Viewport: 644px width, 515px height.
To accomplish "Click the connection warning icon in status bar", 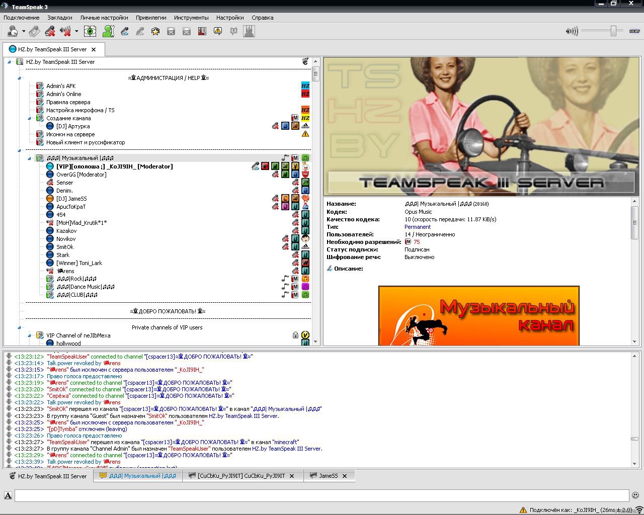I will tap(523, 509).
